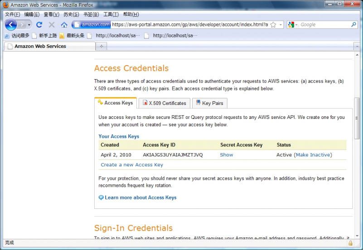This screenshot has width=363, height=250.
Task: Click the Key Pairs tab icon
Action: point(198,102)
